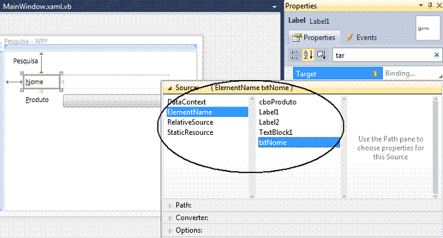Clear the property search text with the X
Image resolution: width=443 pixels, height=238 pixels.
click(x=436, y=55)
